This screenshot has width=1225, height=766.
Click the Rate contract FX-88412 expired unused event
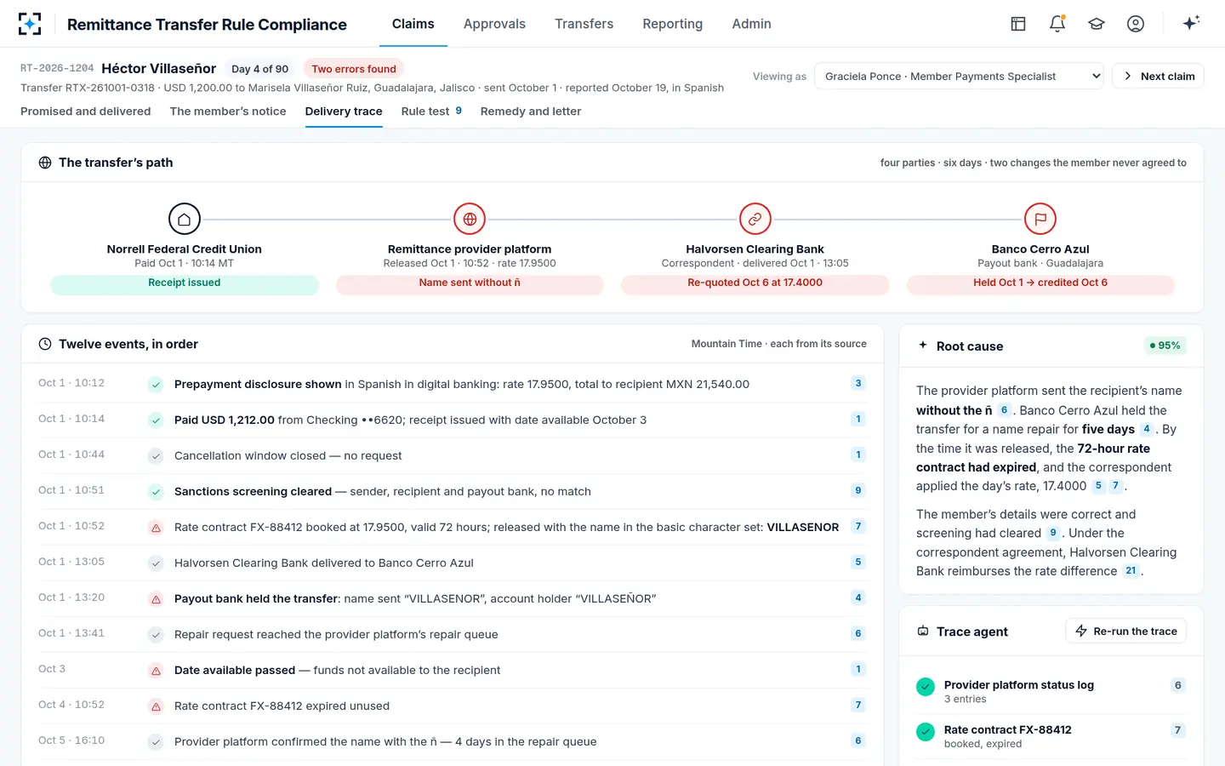[x=453, y=706]
